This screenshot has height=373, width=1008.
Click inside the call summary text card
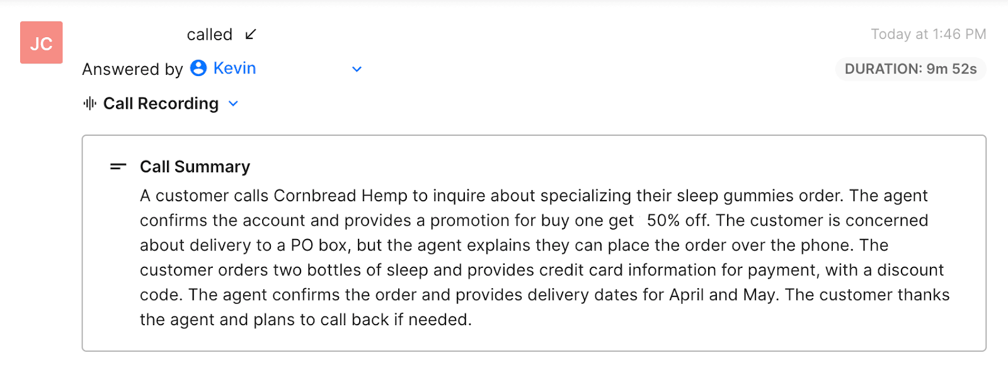click(542, 258)
